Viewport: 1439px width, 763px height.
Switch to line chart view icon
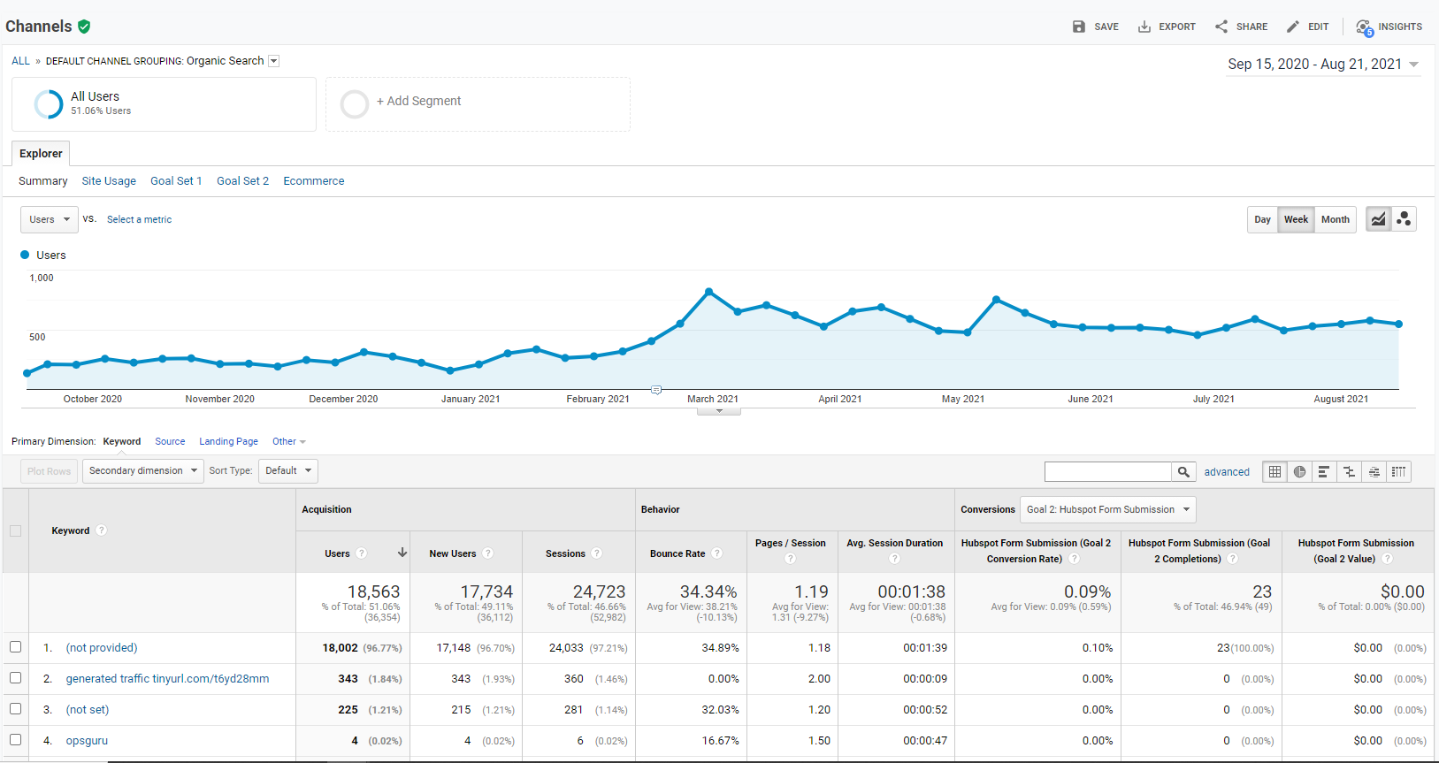[x=1378, y=219]
